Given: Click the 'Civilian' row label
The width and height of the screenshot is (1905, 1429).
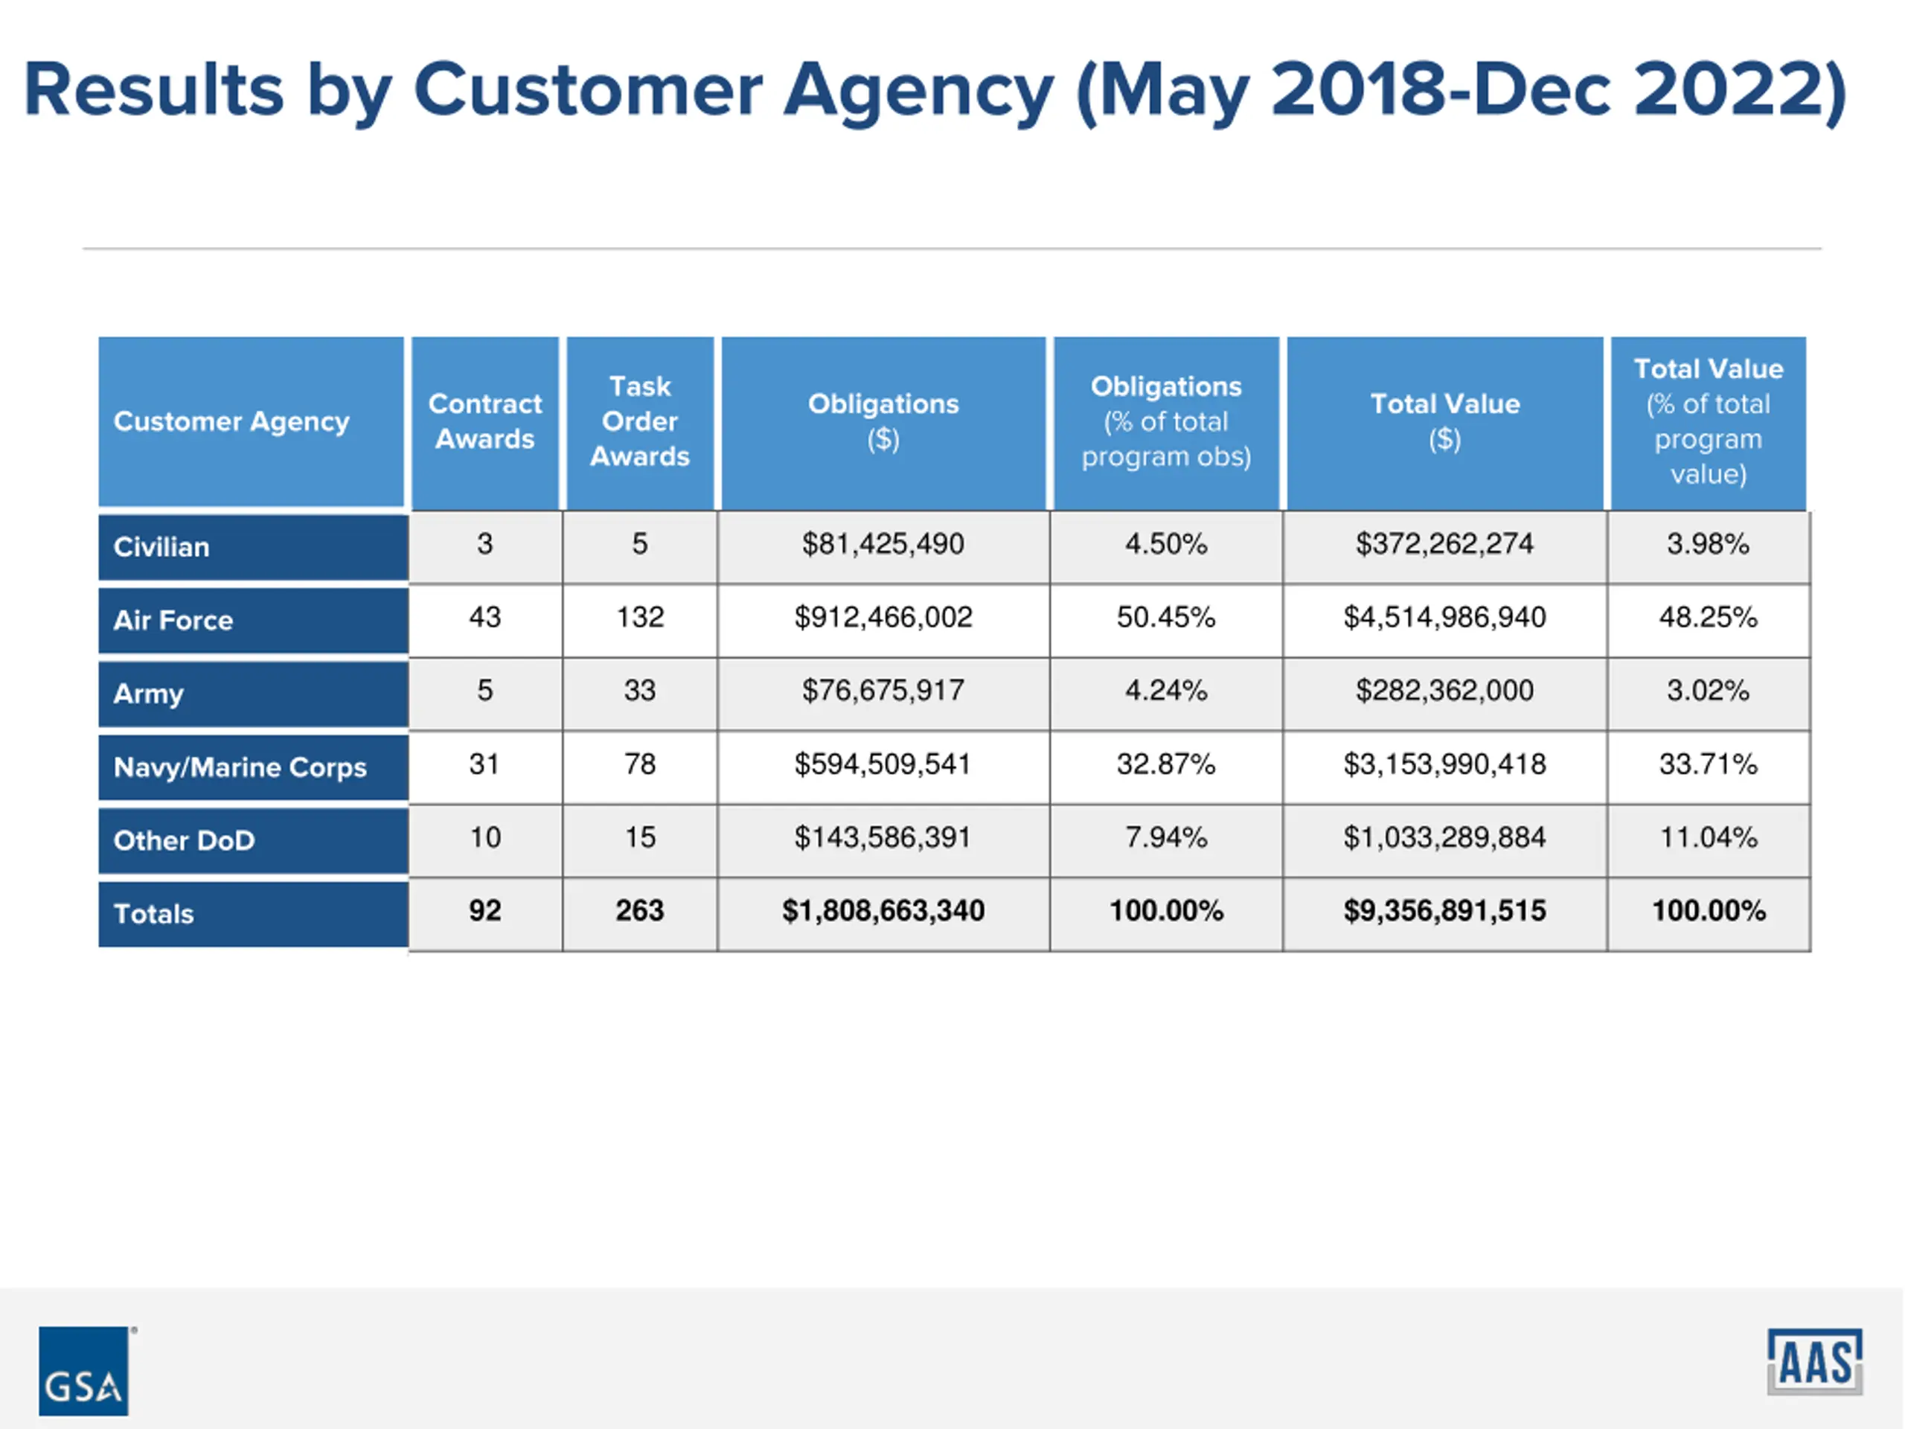Looking at the screenshot, I should 253,547.
